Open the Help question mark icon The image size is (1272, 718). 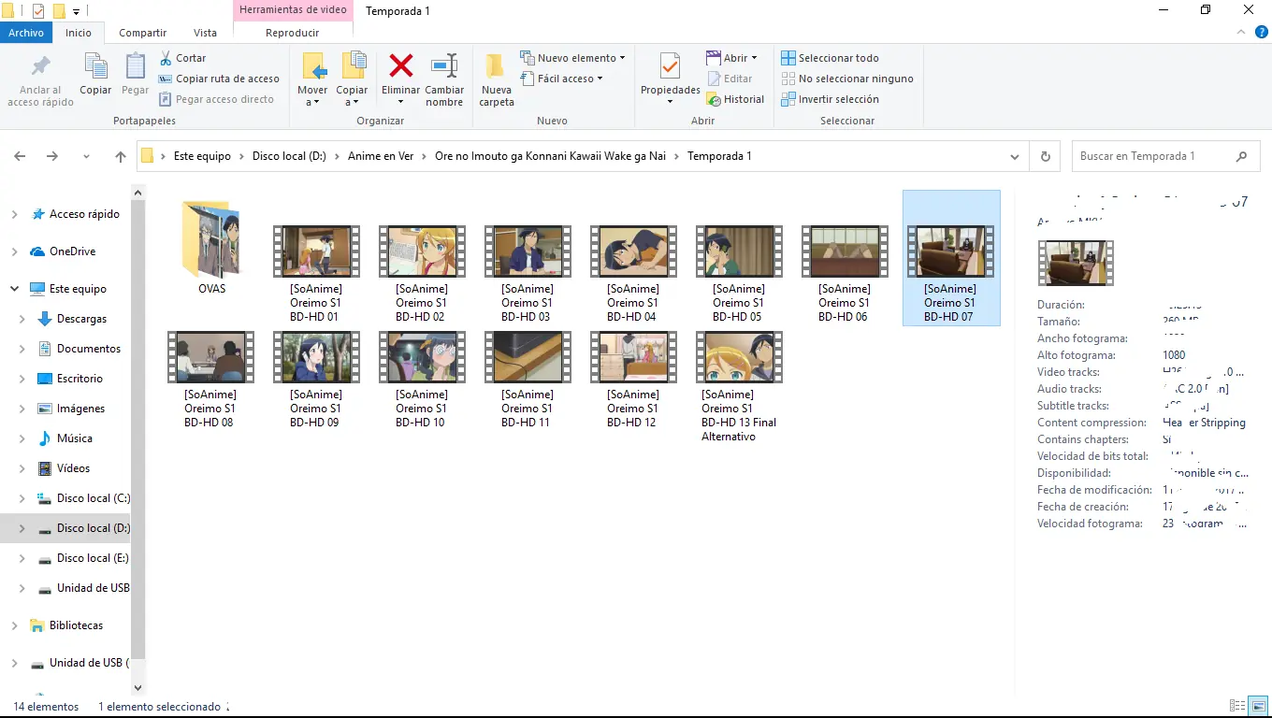[x=1260, y=32]
